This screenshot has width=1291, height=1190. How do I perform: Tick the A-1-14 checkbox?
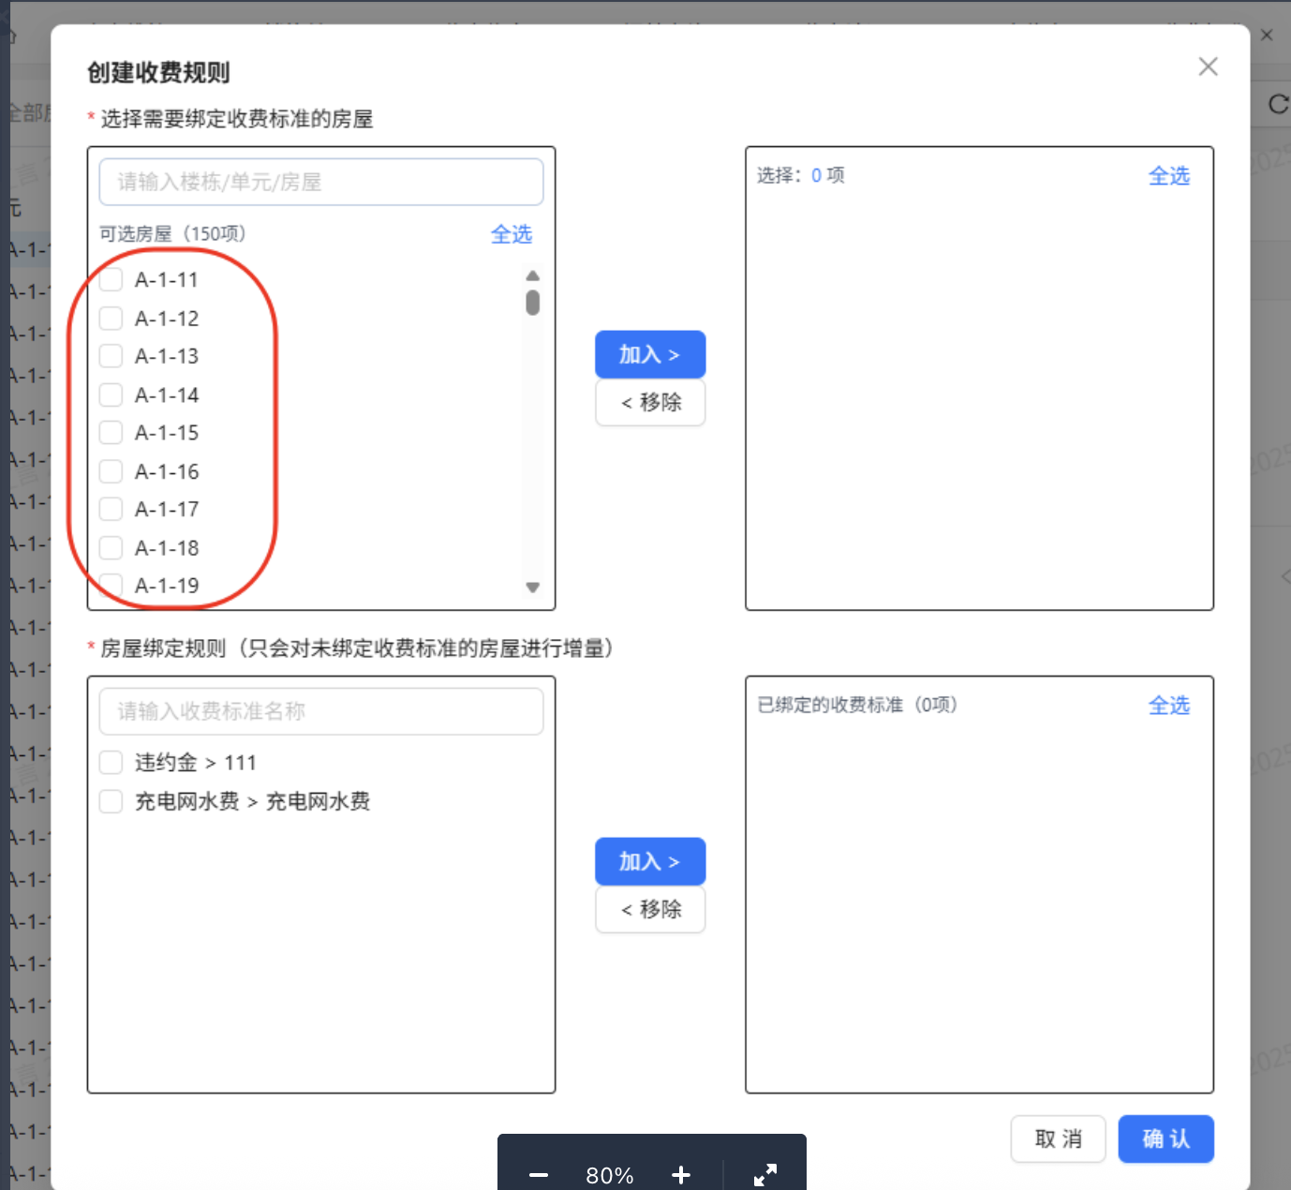coord(111,394)
